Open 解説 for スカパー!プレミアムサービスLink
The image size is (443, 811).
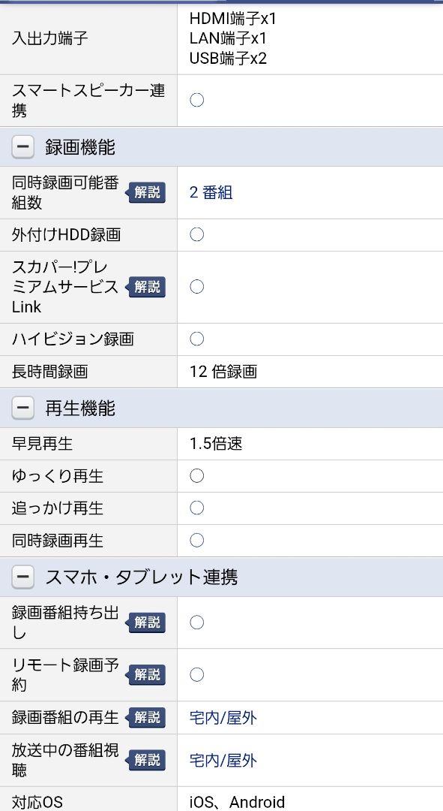pyautogui.click(x=145, y=287)
